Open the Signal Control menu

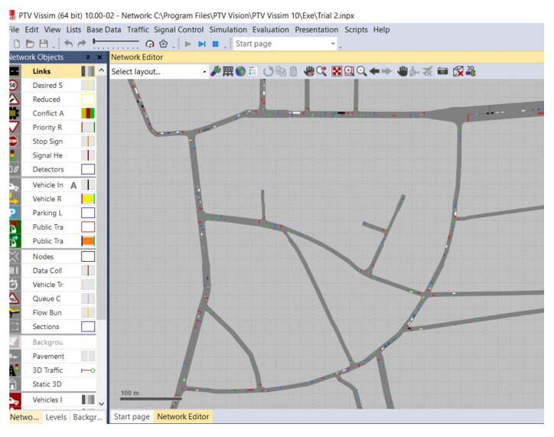(x=179, y=30)
